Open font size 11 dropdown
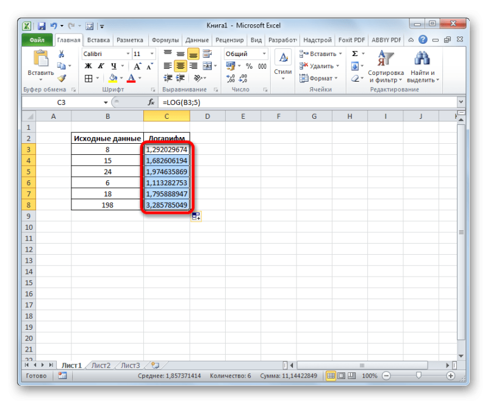This screenshot has height=404, width=488. (152, 54)
